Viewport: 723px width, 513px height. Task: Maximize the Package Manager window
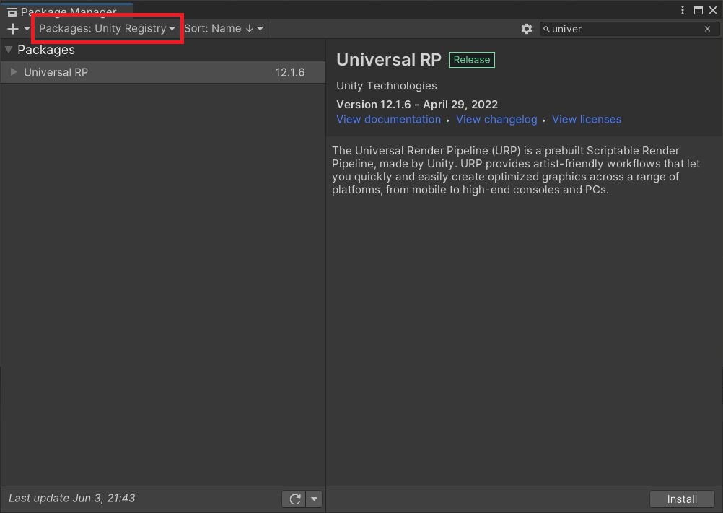pyautogui.click(x=698, y=10)
